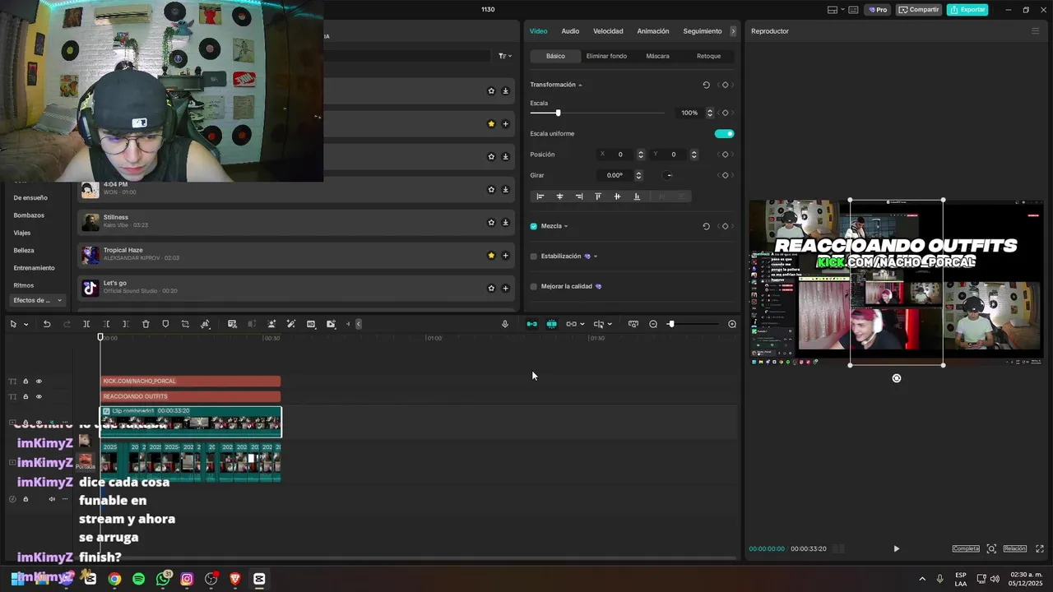
Task: Click the split clip tool icon
Action: (x=86, y=324)
